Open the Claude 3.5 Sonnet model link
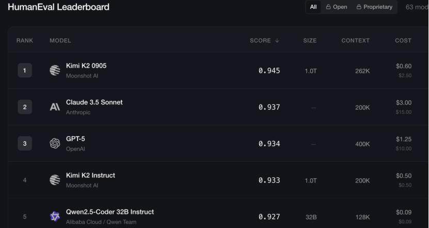This screenshot has height=228, width=429. [94, 102]
